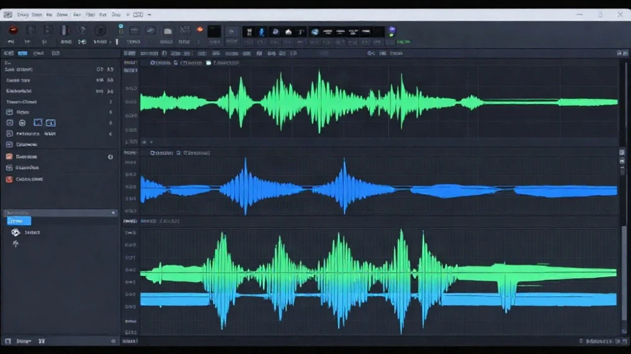Click the app logo icon in the title bar
The width and height of the screenshot is (631, 354).
tap(8, 14)
